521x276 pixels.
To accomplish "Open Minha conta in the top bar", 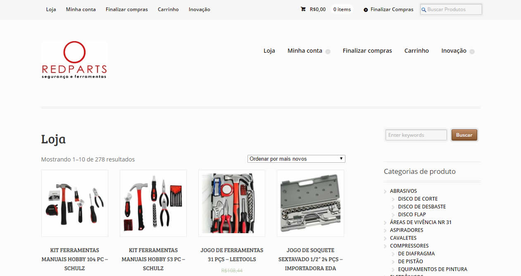I will 81,9.
